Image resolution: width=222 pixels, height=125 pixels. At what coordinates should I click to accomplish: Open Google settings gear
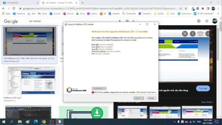[199, 21]
